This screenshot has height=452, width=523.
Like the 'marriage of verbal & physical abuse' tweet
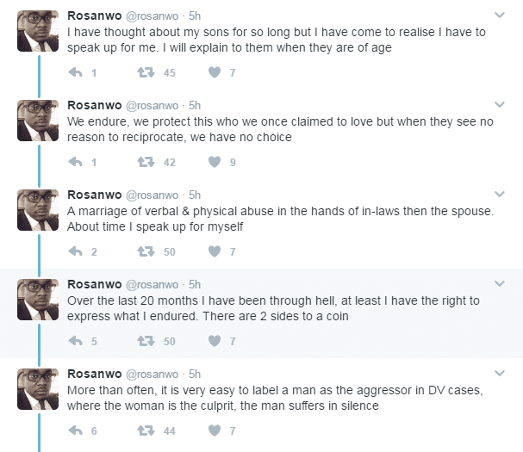tap(215, 251)
